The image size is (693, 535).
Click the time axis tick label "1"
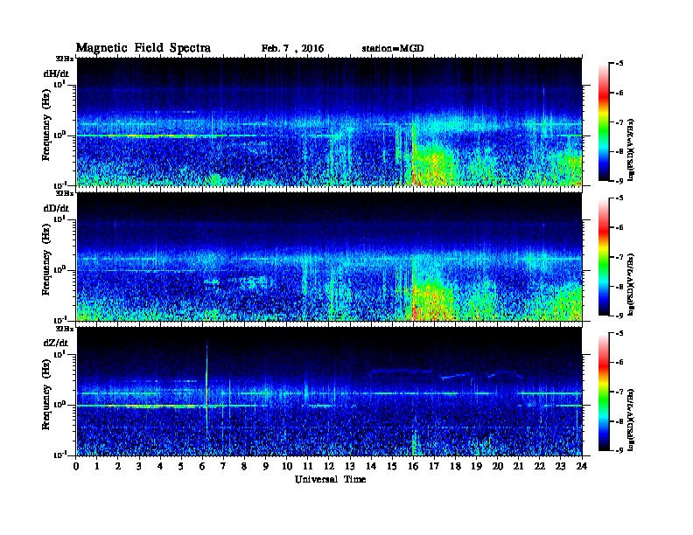pyautogui.click(x=97, y=467)
